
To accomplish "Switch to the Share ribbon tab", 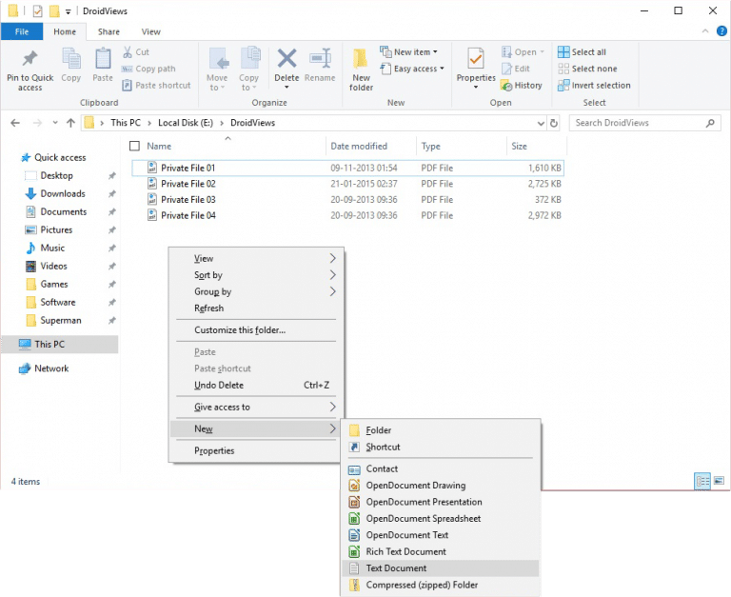I will click(x=109, y=31).
